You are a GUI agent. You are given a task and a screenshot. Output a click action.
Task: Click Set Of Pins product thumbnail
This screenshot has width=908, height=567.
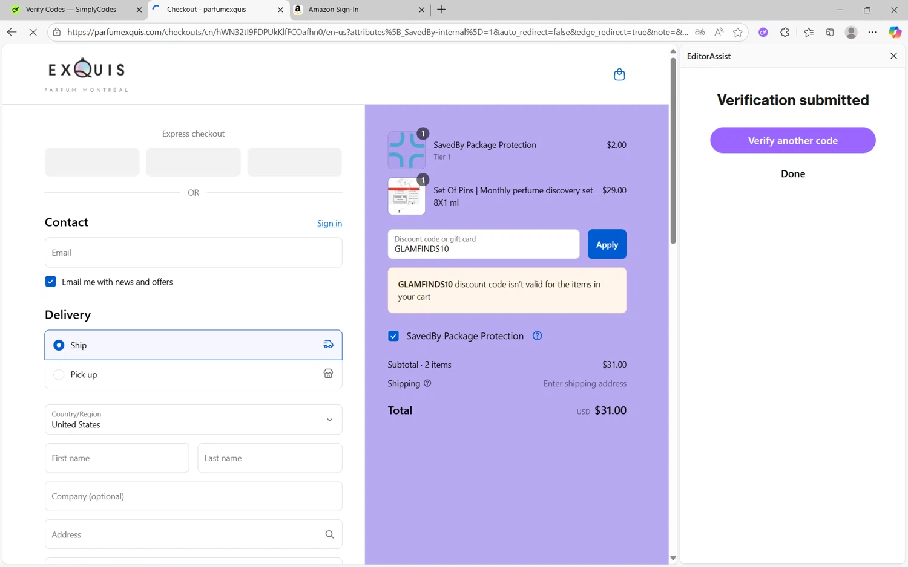(x=406, y=196)
